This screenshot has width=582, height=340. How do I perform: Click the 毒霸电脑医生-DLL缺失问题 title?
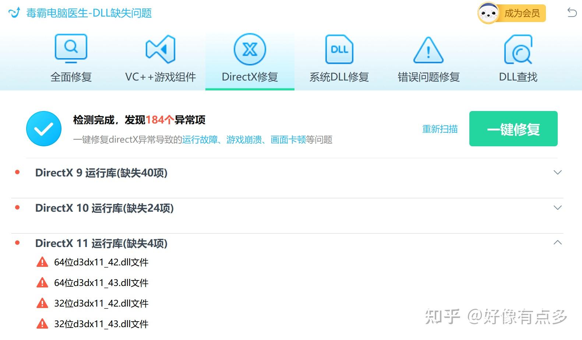pyautogui.click(x=89, y=13)
